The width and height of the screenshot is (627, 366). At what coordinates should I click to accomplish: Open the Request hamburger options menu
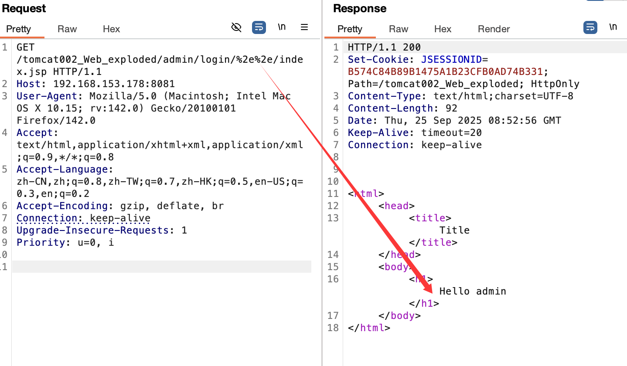[304, 27]
